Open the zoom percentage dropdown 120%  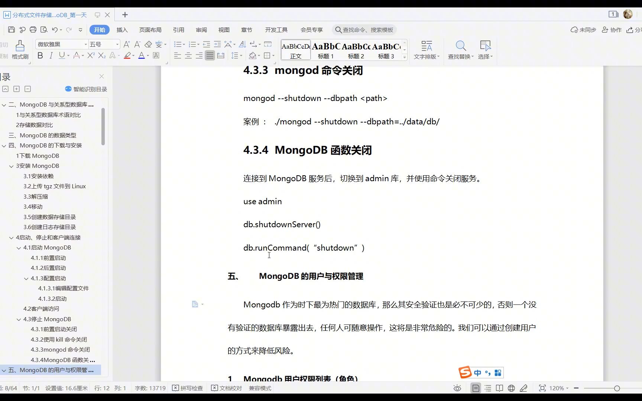(x=559, y=388)
